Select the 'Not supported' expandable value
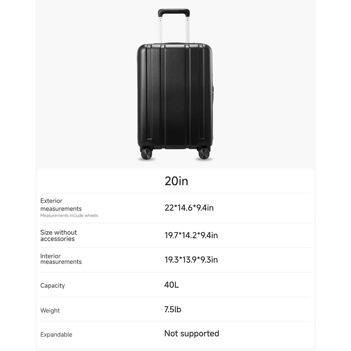Screen dimensions: 351x351 192,334
